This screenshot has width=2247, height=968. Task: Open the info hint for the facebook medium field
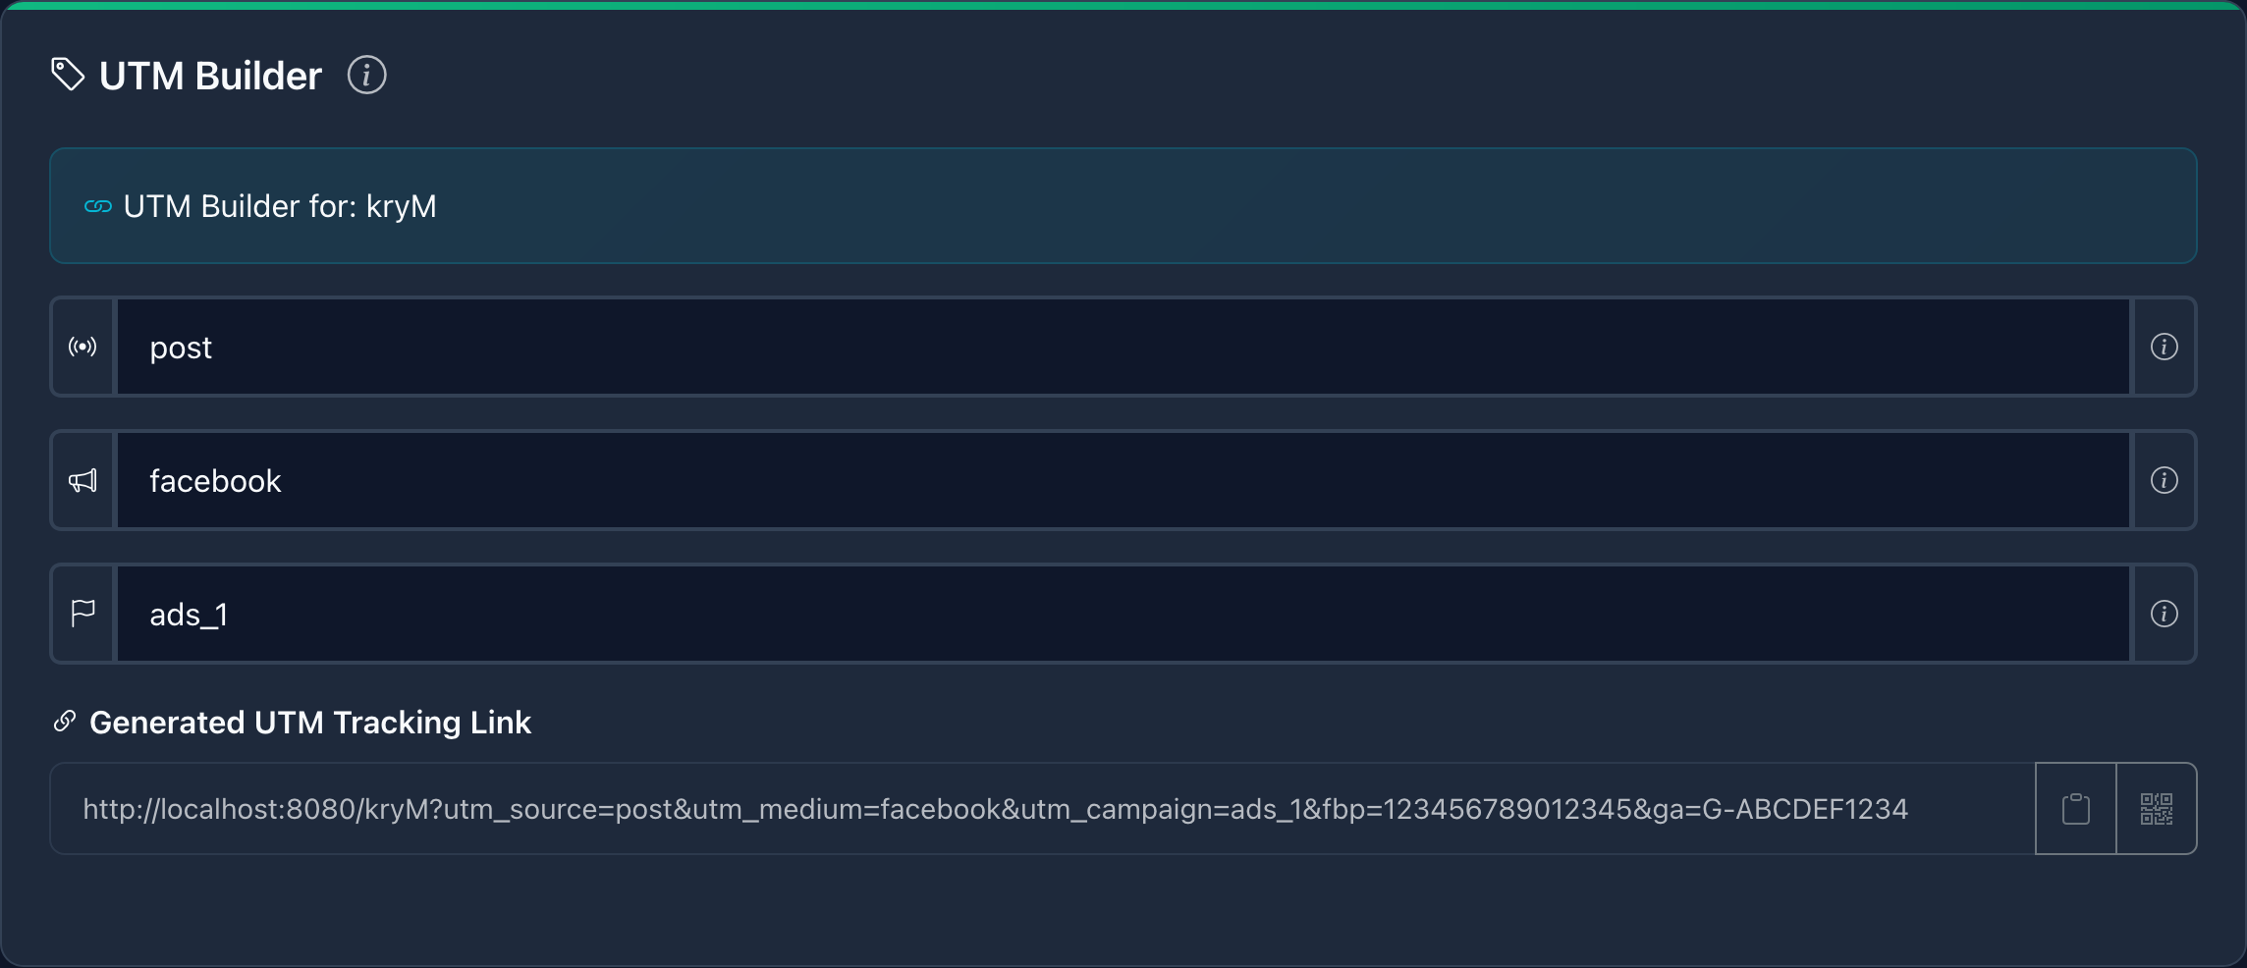click(2163, 480)
